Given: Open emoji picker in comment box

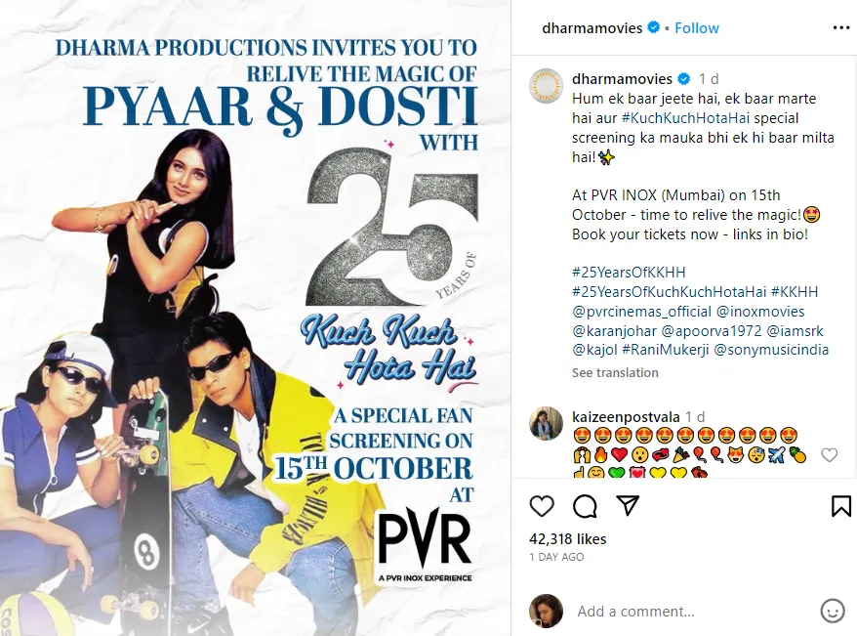Looking at the screenshot, I should [833, 611].
